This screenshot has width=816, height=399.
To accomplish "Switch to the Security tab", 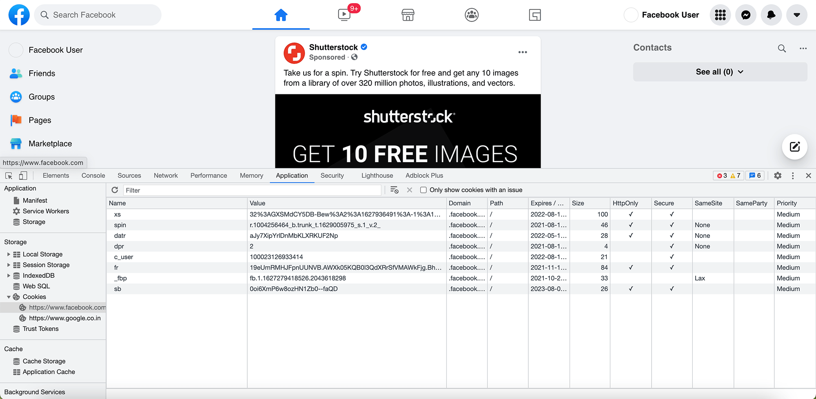I will click(332, 176).
